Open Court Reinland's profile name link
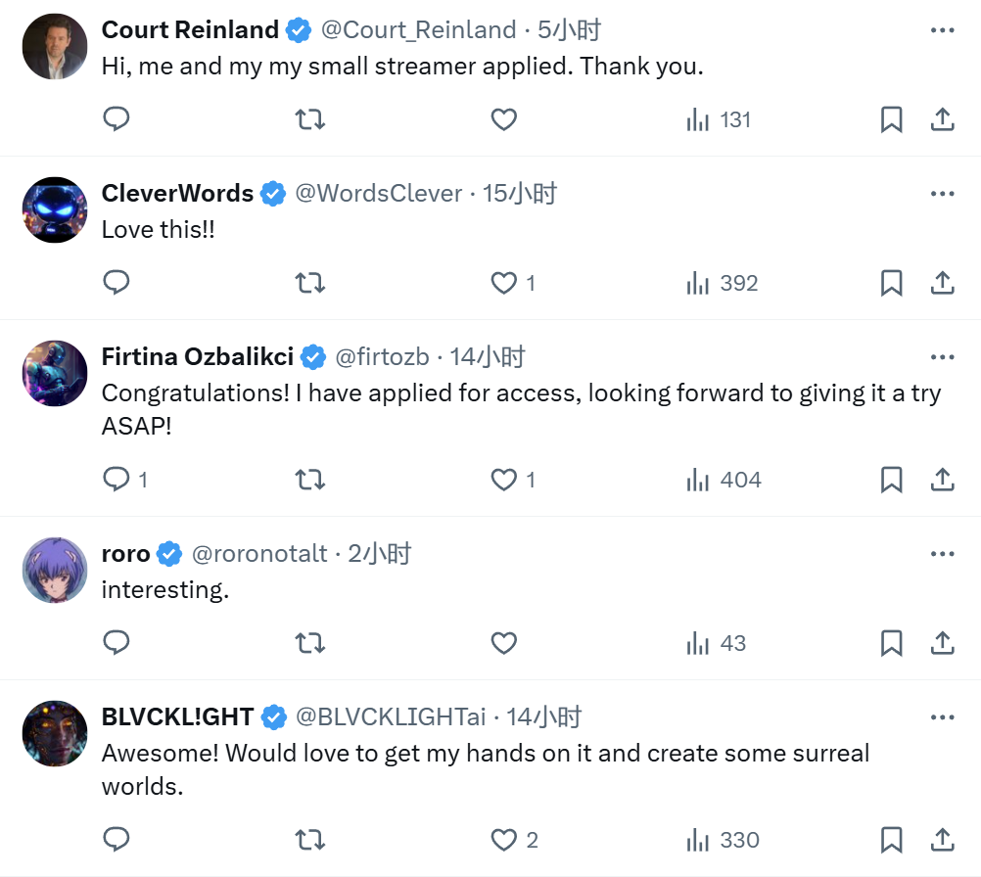This screenshot has width=981, height=877. click(x=190, y=30)
